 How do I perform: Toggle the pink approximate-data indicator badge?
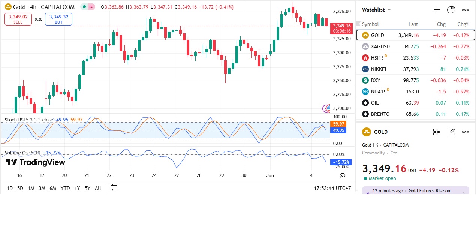click(91, 7)
